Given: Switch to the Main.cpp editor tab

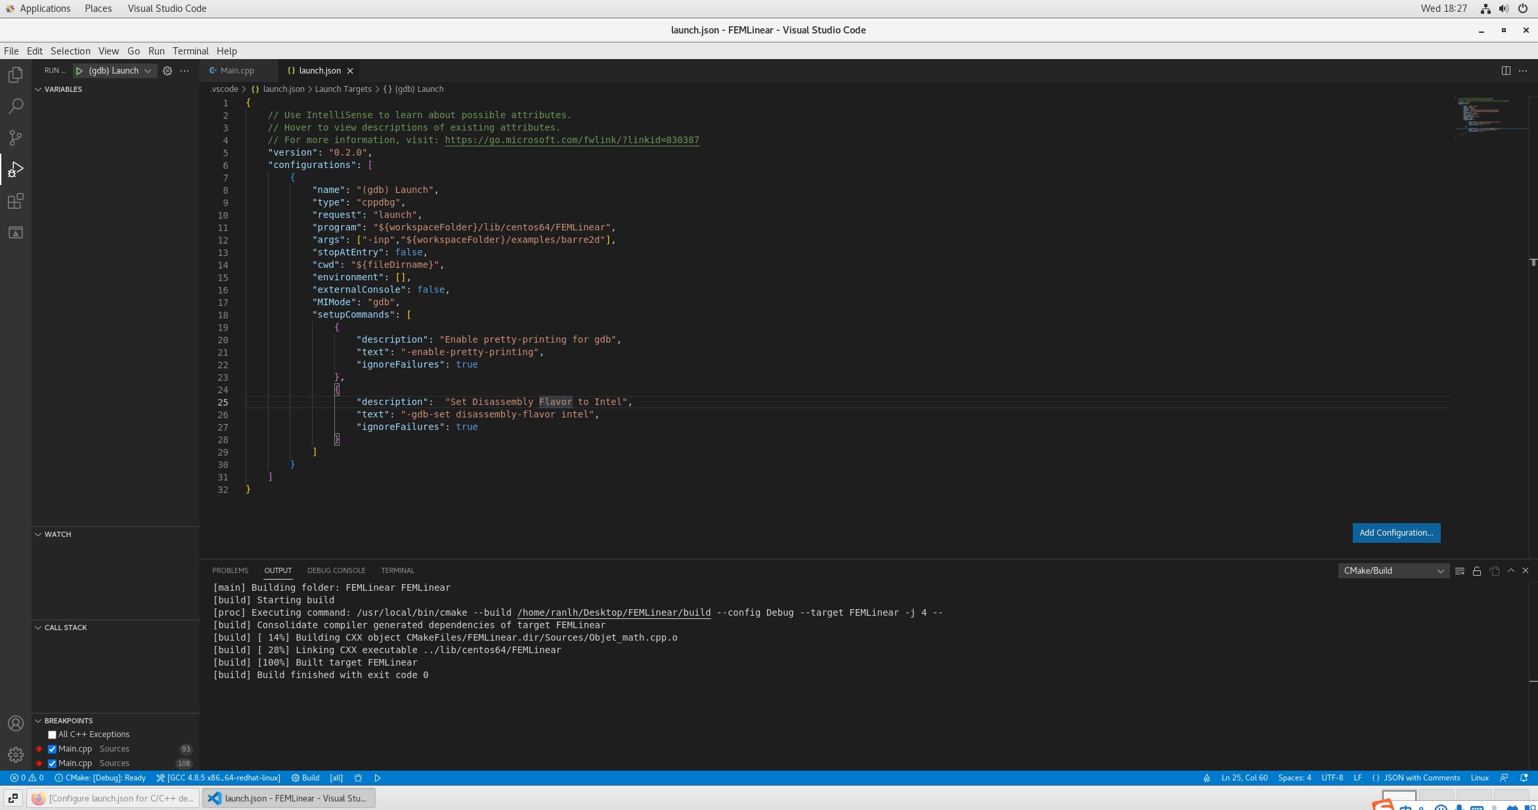Looking at the screenshot, I should pyautogui.click(x=237, y=71).
